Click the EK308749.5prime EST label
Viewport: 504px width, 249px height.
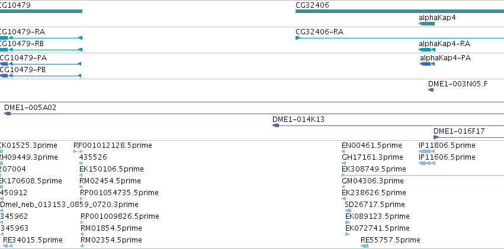pos(374,169)
